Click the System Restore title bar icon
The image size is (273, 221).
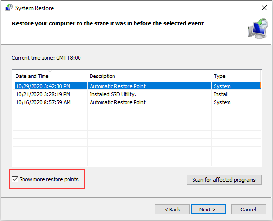9,8
